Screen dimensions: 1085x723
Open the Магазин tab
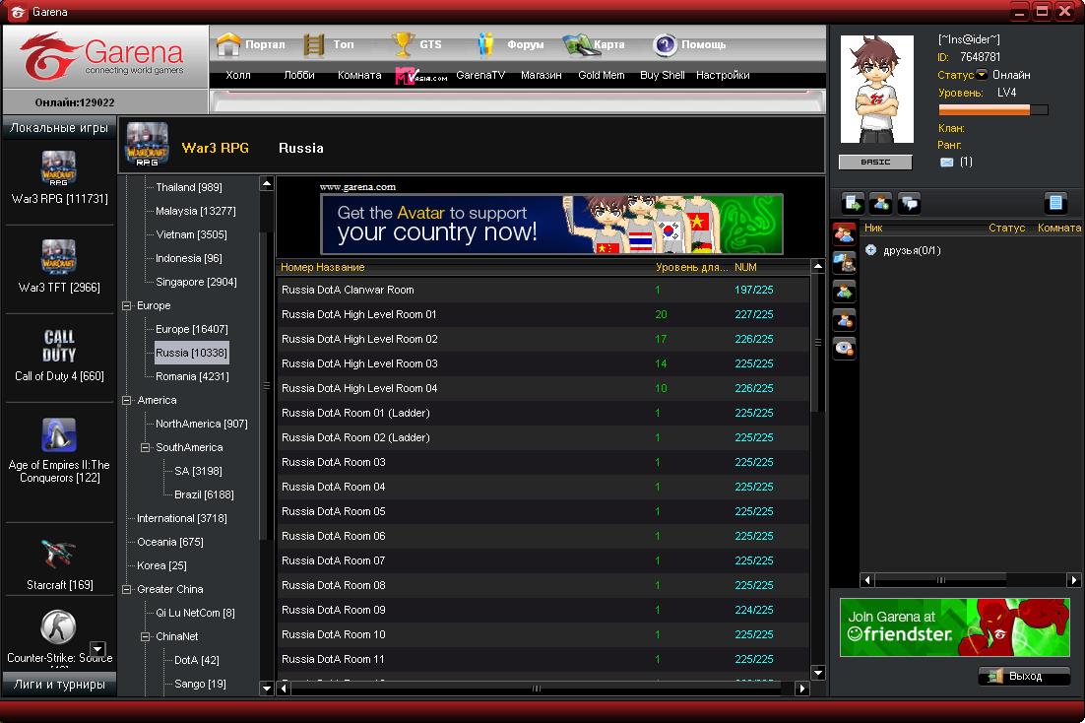click(x=542, y=75)
